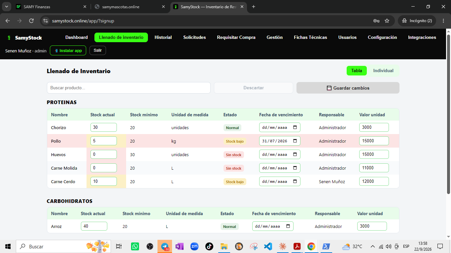Open the calendar picker for Arroz expiry date

pos(288,226)
